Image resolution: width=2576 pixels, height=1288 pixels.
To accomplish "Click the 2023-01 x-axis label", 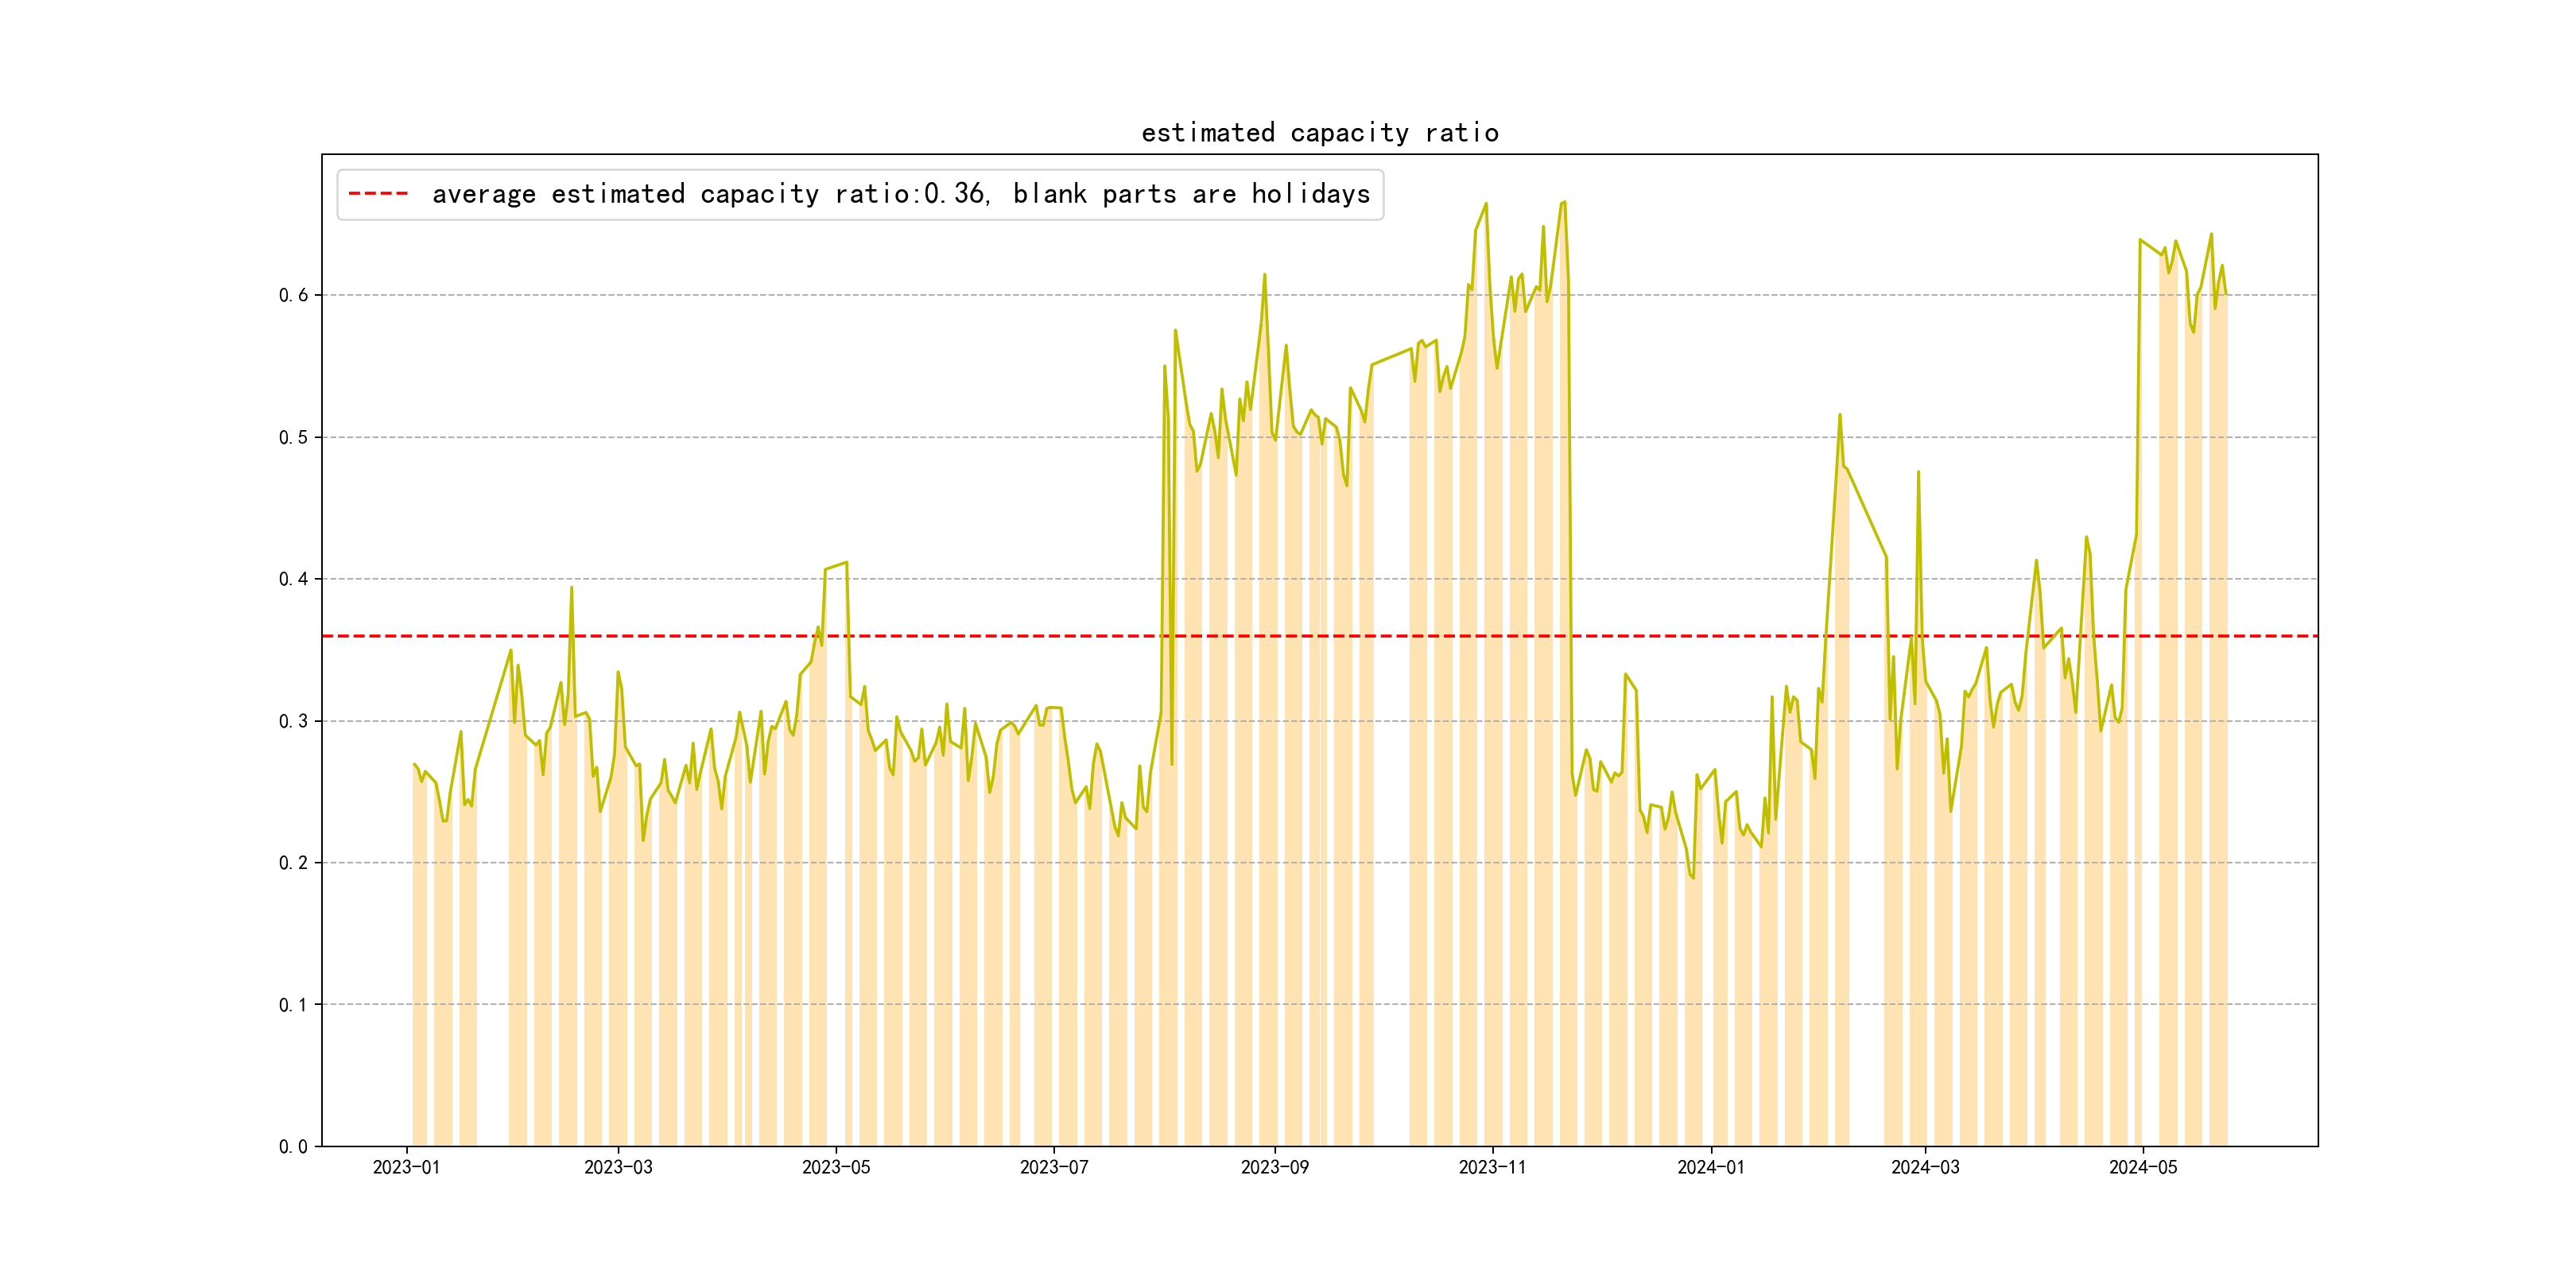I will 406,1167.
